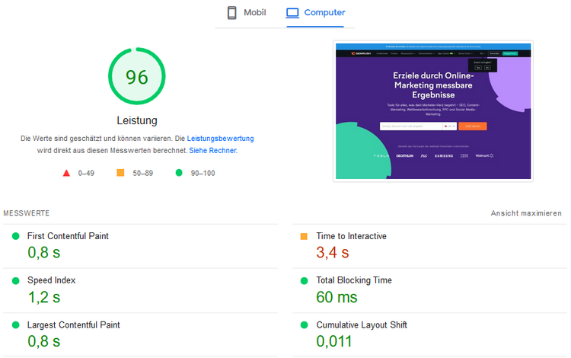The image size is (571, 358).
Task: Click the First Contentful Paint label
Action: 68,236
